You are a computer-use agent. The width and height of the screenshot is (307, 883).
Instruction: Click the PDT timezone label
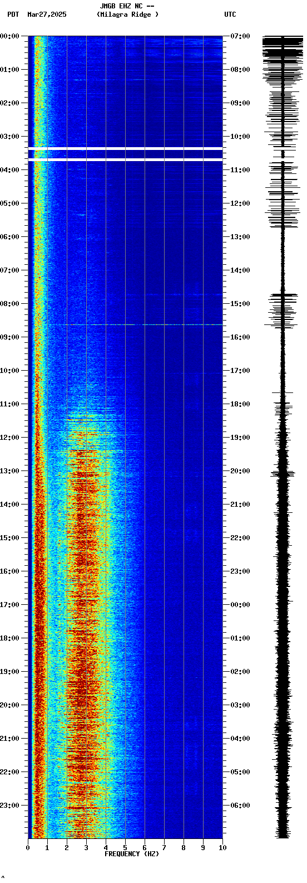[x=13, y=14]
